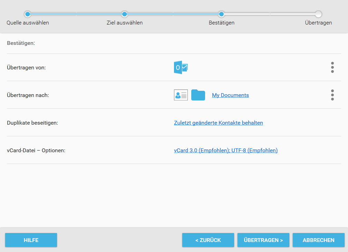Viewport: 348px width, 252px height.
Task: Open the My Documents folder link
Action: point(230,95)
